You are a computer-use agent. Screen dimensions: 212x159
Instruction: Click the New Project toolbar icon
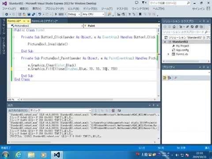pyautogui.click(x=20, y=14)
